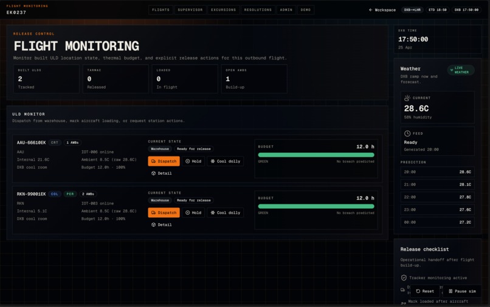Click the Pause sim button

462,291
